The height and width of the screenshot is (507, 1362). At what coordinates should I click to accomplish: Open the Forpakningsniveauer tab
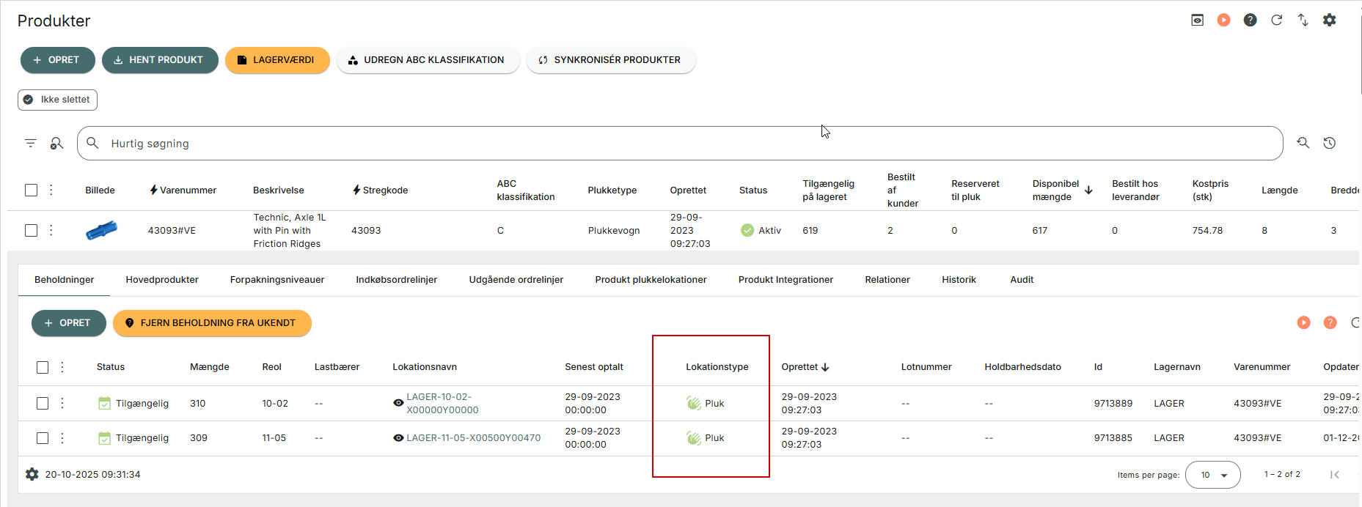277,279
